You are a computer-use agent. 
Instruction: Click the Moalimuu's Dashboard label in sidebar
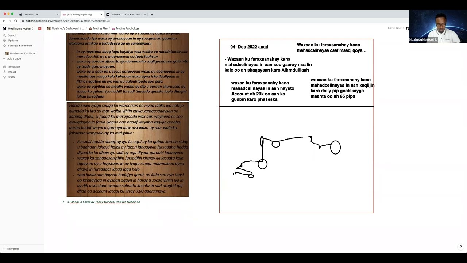23,53
